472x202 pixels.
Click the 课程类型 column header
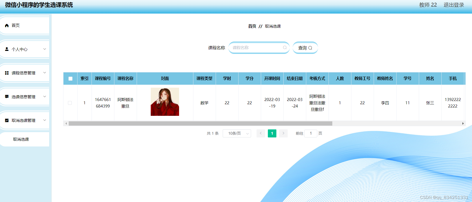(204, 78)
